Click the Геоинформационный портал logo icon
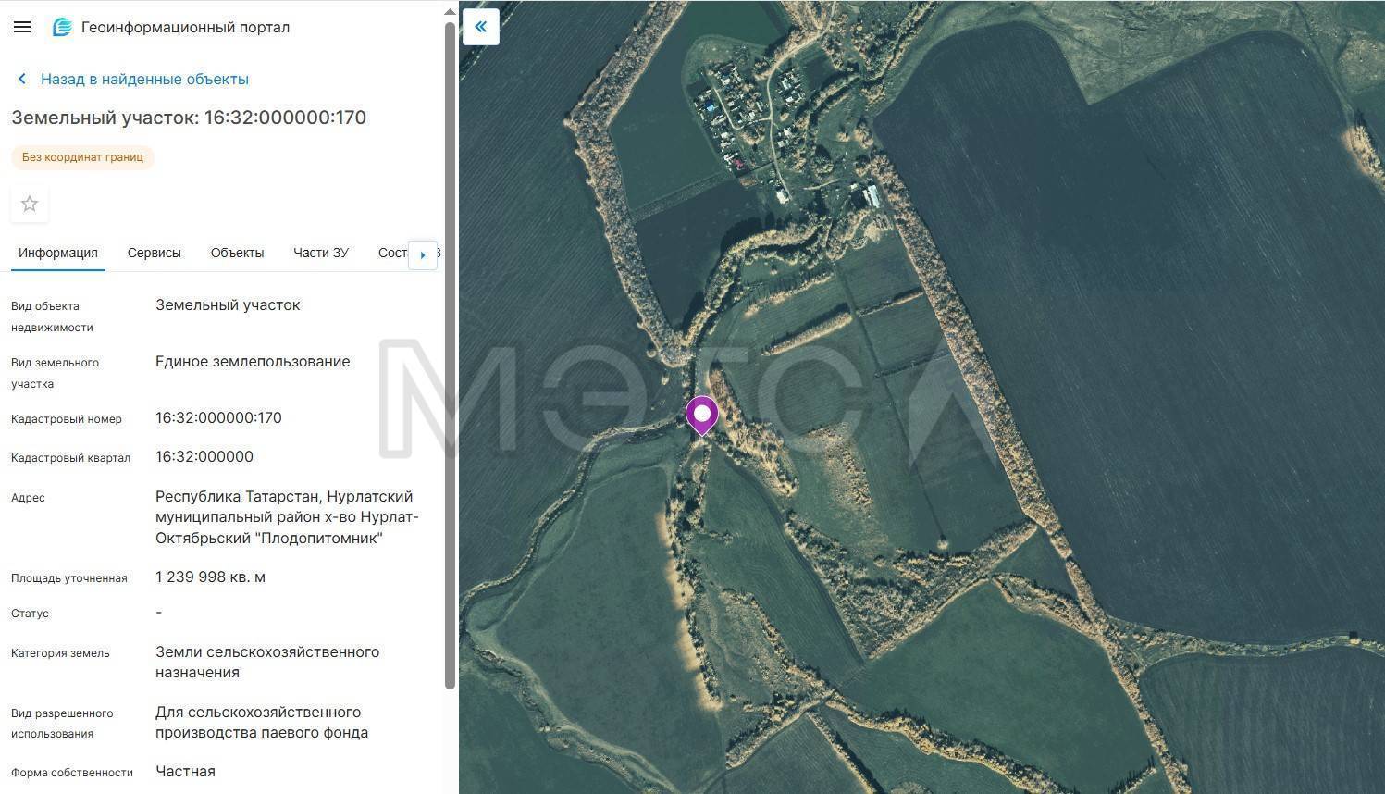This screenshot has width=1385, height=794. click(62, 27)
